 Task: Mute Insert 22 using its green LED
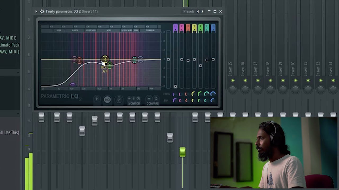pos(320,80)
